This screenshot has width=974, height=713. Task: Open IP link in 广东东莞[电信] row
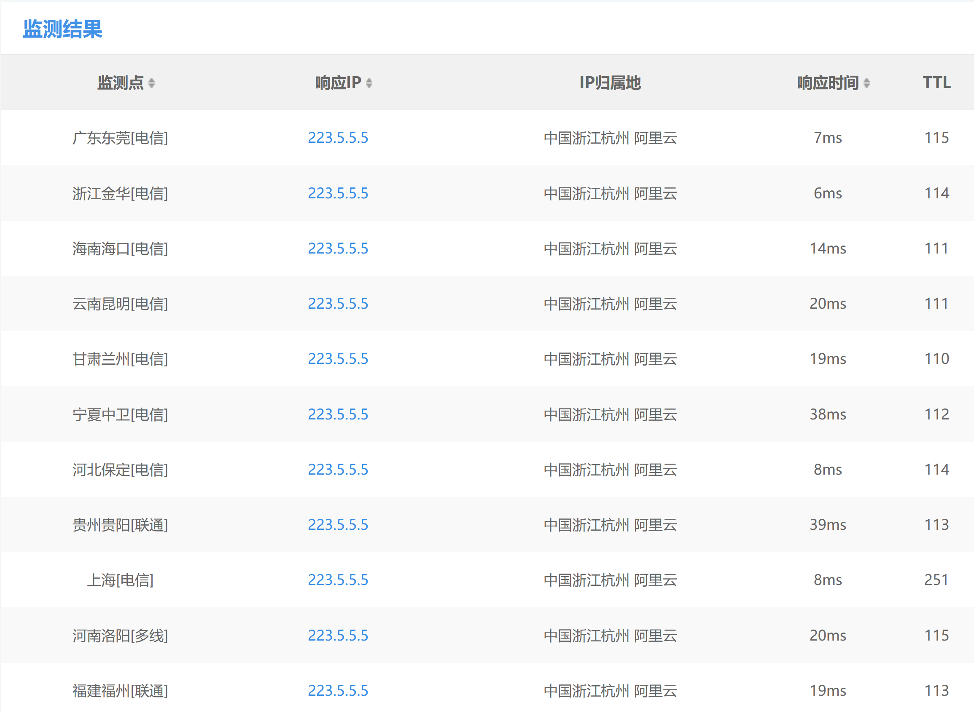point(337,138)
